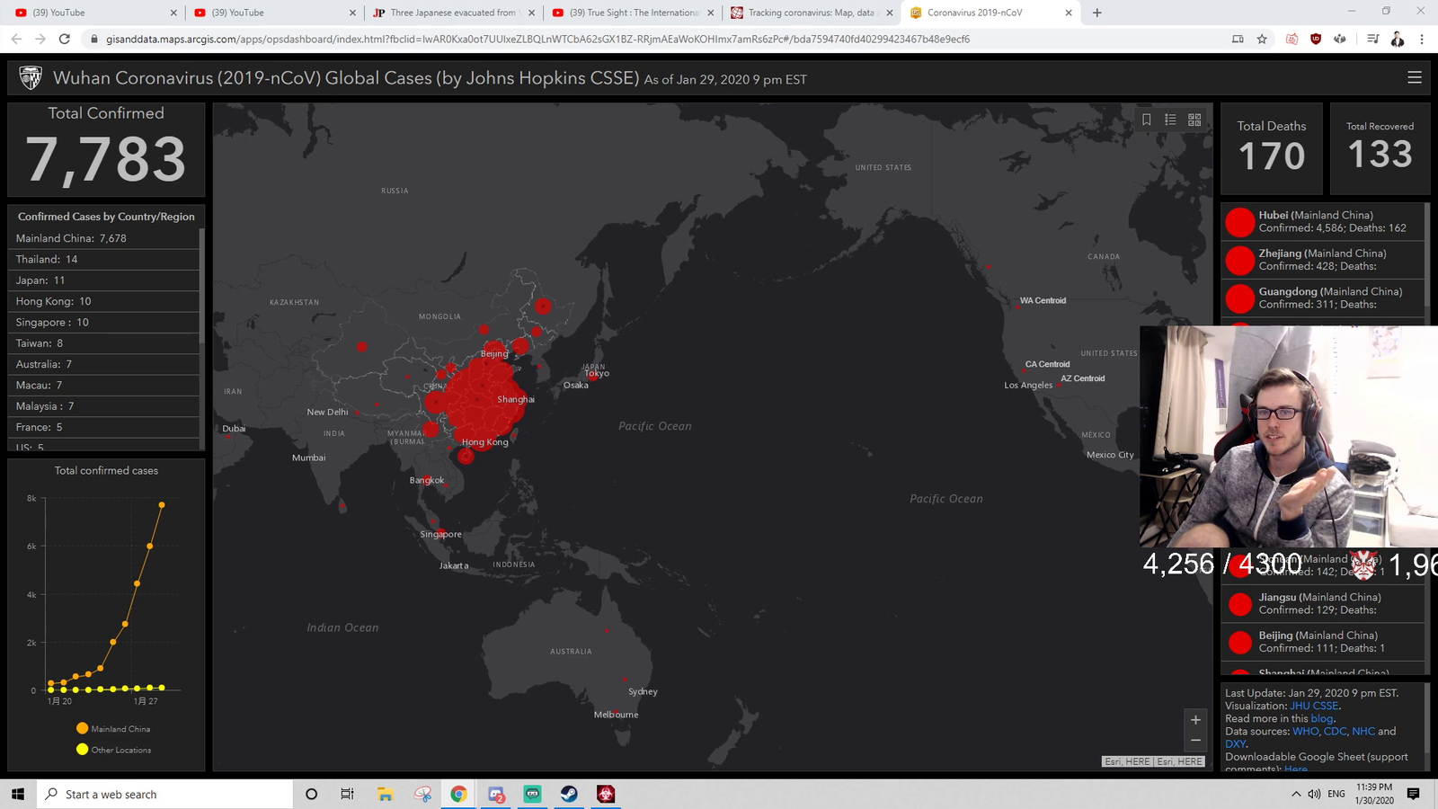
Task: Open the CDC data source link
Action: coord(1335,731)
